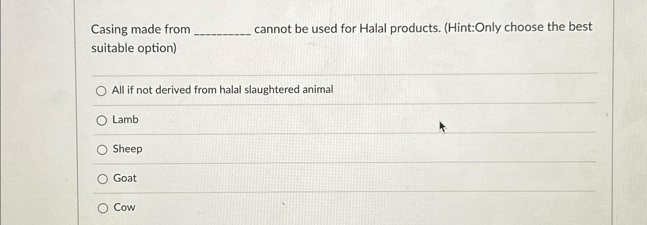Click the Cow option label text

[x=124, y=207]
